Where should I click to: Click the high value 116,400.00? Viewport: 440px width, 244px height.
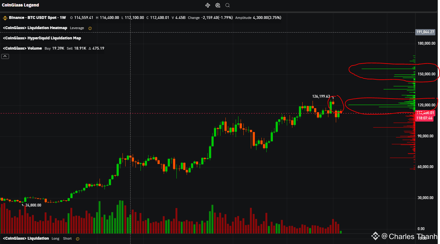click(109, 18)
